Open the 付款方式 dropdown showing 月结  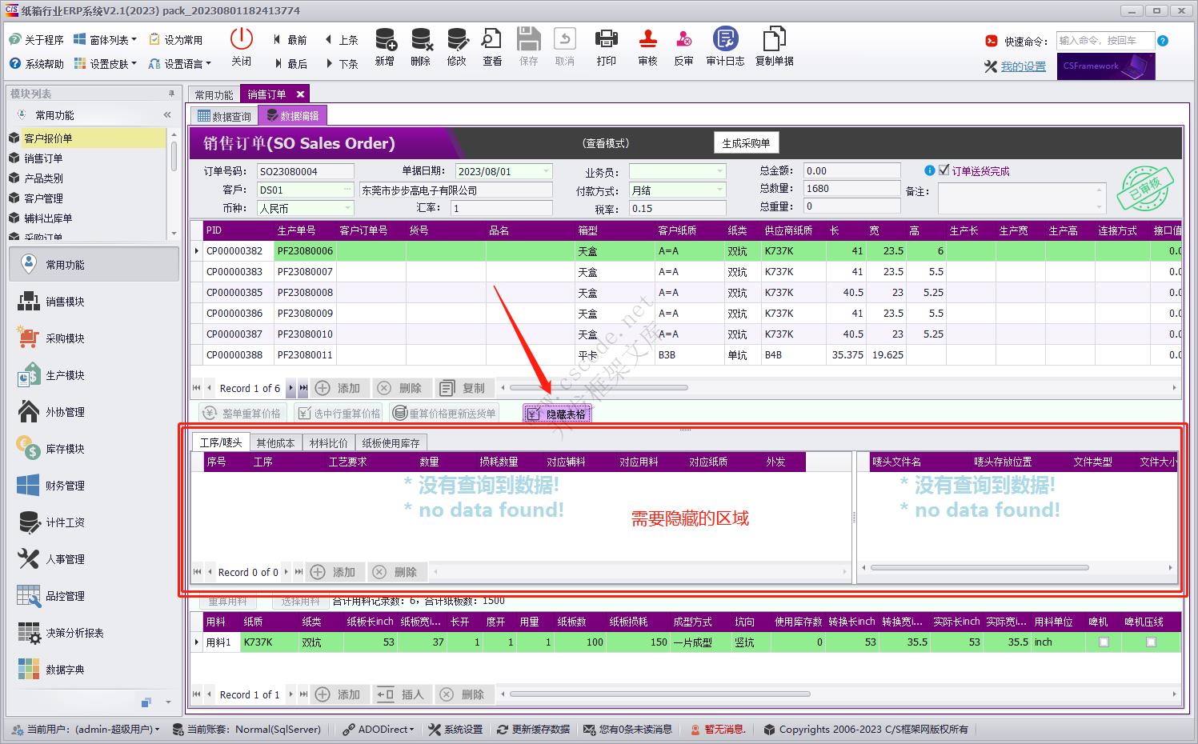721,190
